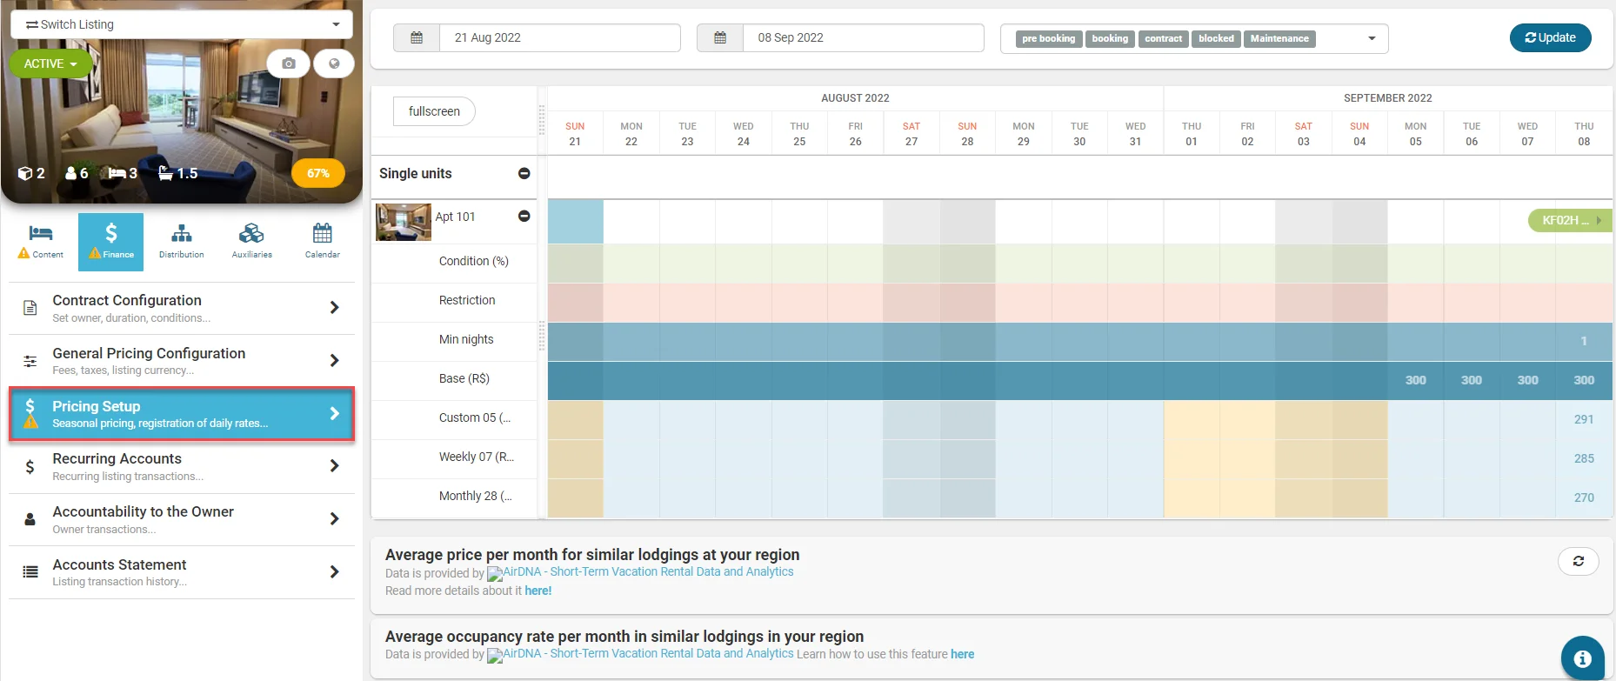Toggle the booking filter tag
This screenshot has height=681, width=1616.
(x=1110, y=38)
